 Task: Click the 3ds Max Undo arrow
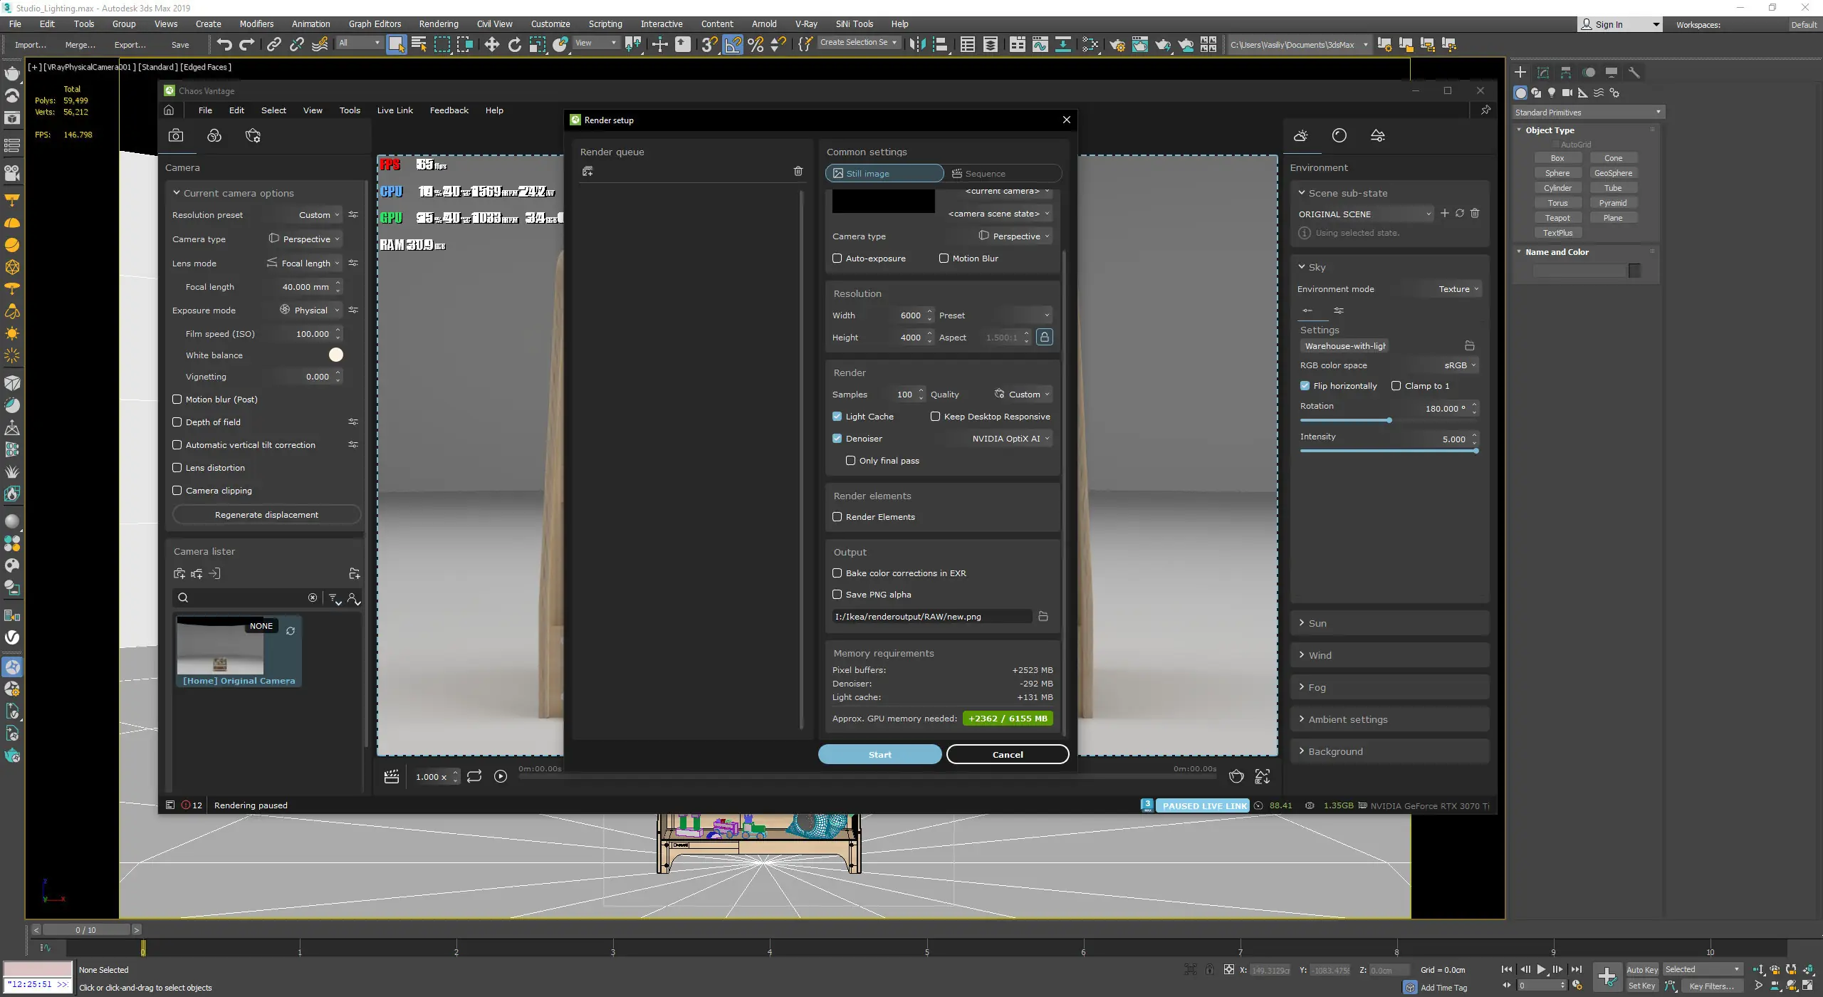pos(224,45)
